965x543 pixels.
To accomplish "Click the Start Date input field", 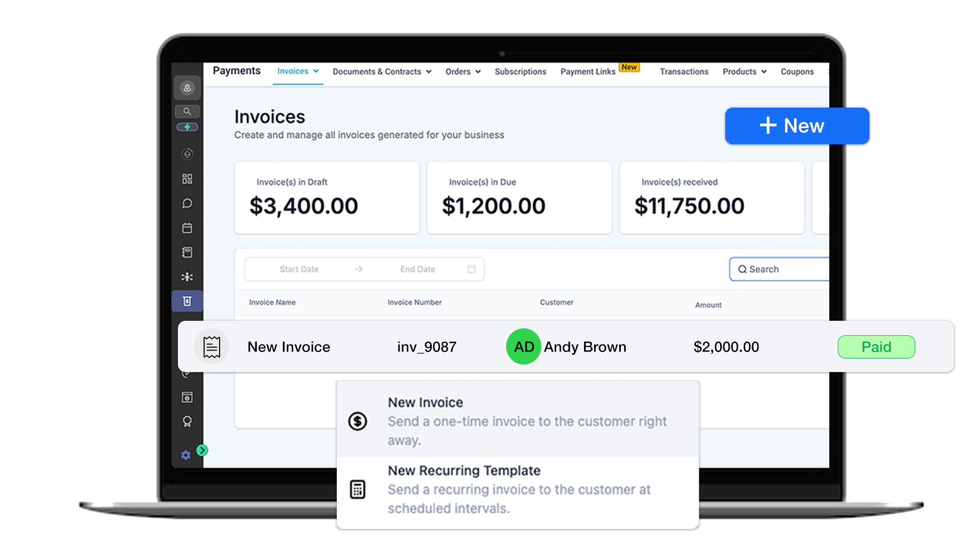I will (x=298, y=268).
